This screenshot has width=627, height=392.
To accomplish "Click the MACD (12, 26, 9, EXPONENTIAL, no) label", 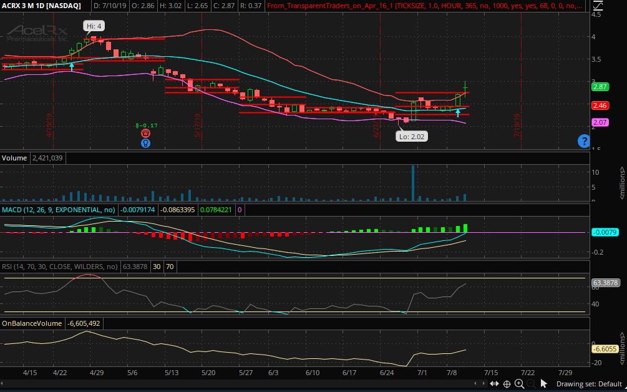I will tap(59, 210).
